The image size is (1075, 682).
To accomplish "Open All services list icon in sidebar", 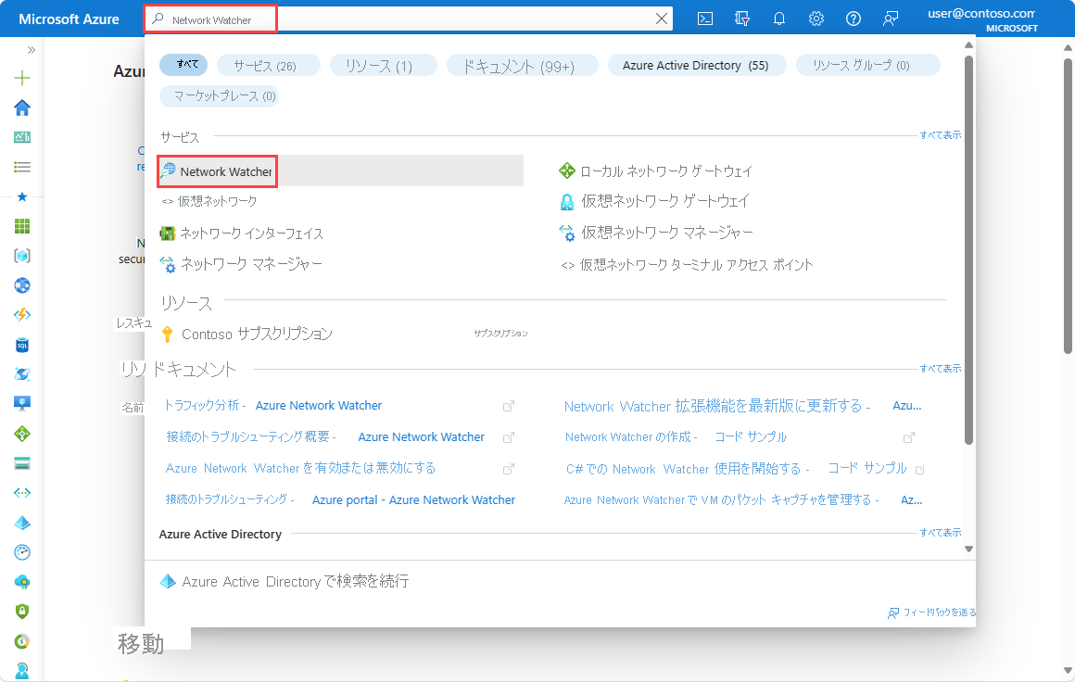I will [x=22, y=167].
